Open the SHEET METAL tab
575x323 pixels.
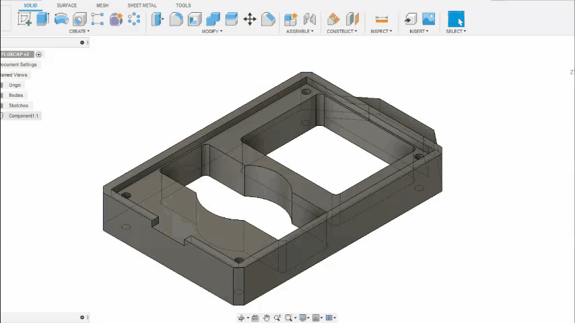click(x=142, y=5)
